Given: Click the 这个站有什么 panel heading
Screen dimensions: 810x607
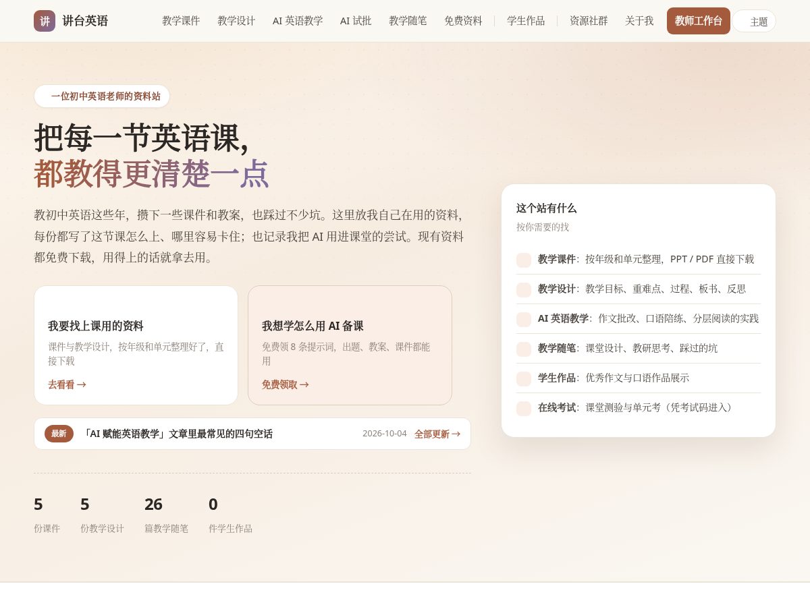Looking at the screenshot, I should coord(547,208).
